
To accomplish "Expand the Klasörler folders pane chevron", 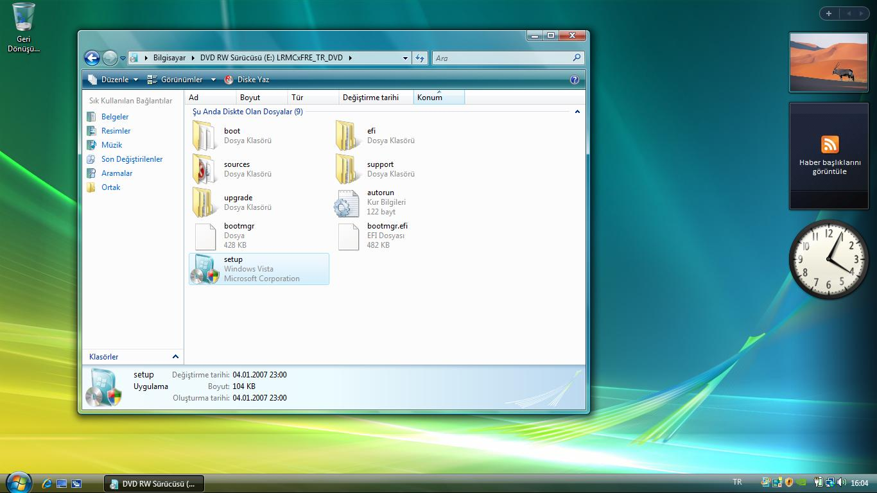I will pyautogui.click(x=175, y=357).
